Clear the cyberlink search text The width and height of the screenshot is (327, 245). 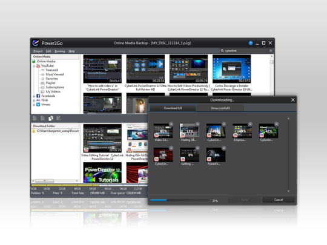[x=271, y=51]
